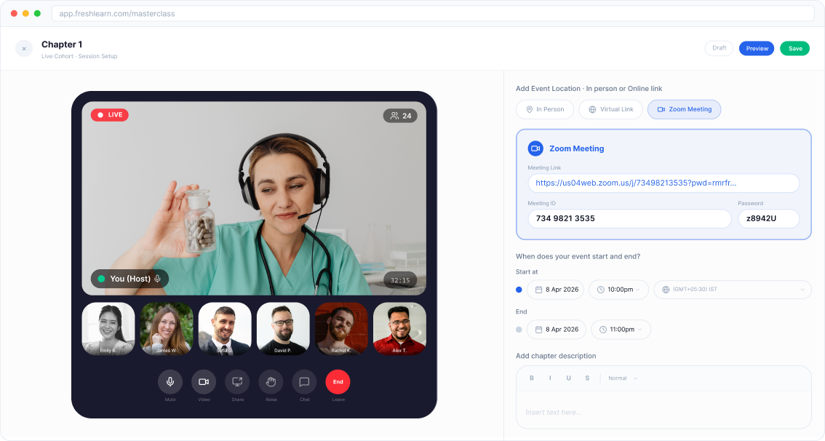This screenshot has height=441, width=825.
Task: Toggle the Draft status pill
Action: (x=719, y=48)
